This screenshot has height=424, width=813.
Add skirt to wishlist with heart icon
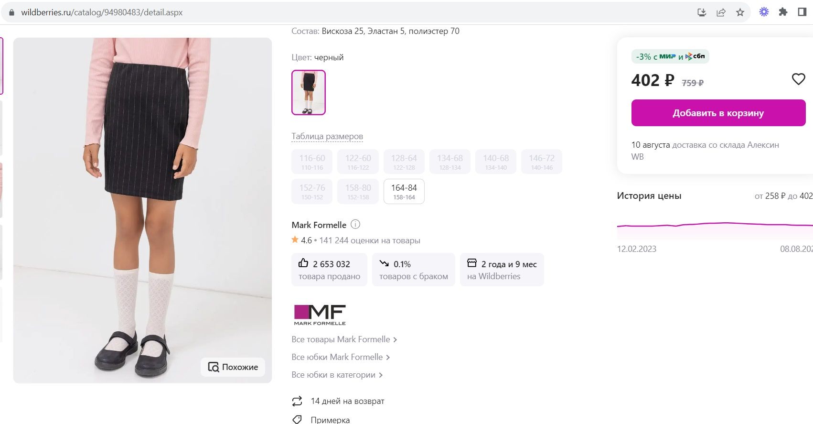798,79
